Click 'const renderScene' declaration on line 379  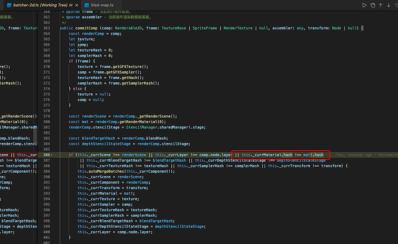coord(87,116)
